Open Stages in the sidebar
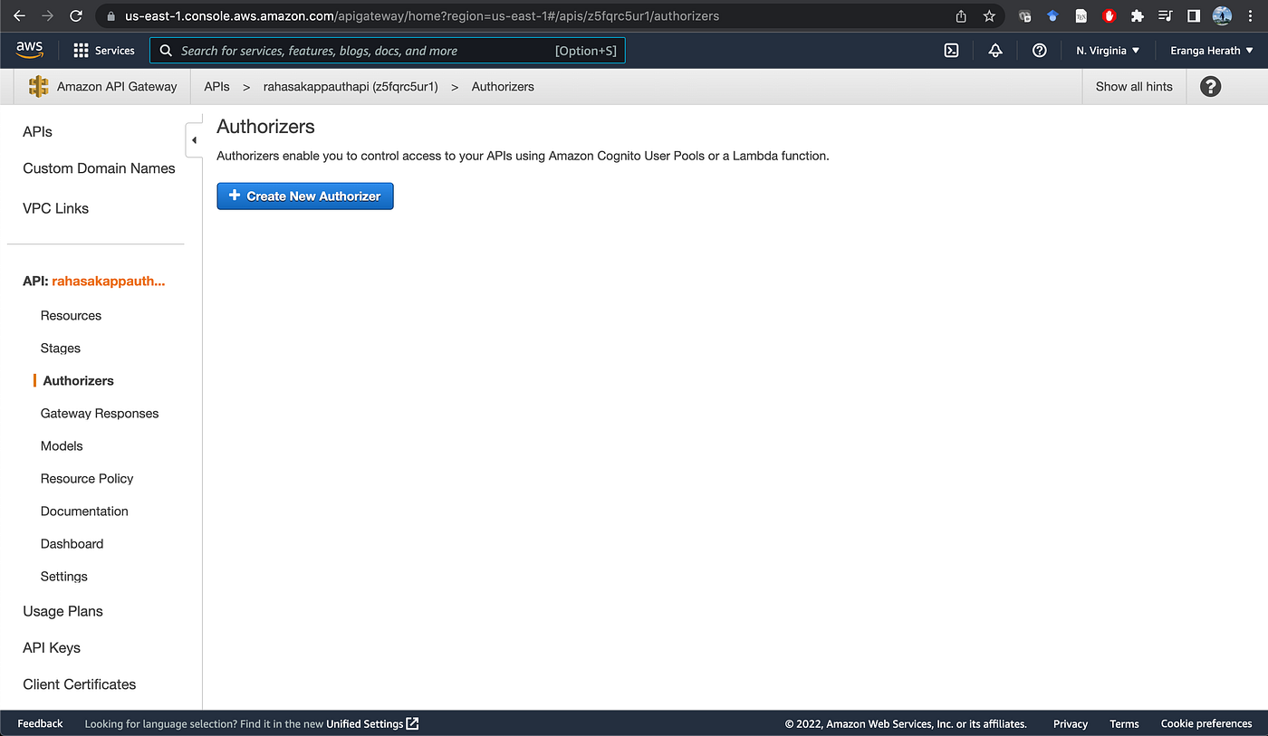This screenshot has height=736, width=1268. pyautogui.click(x=61, y=349)
